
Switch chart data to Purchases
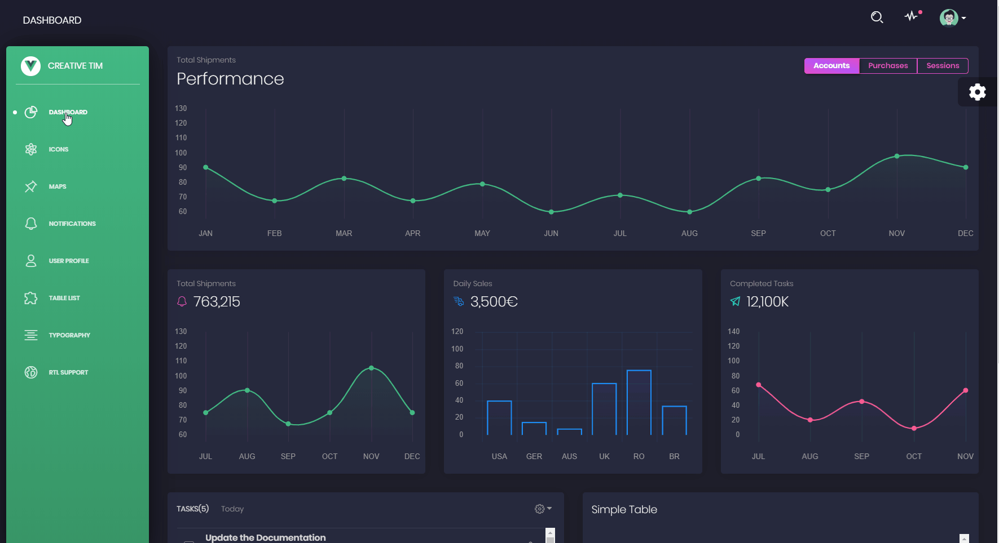point(887,65)
